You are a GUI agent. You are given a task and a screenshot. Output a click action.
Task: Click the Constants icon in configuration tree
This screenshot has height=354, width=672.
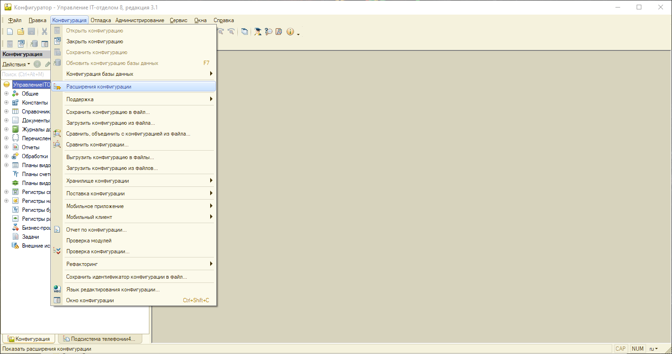[15, 103]
